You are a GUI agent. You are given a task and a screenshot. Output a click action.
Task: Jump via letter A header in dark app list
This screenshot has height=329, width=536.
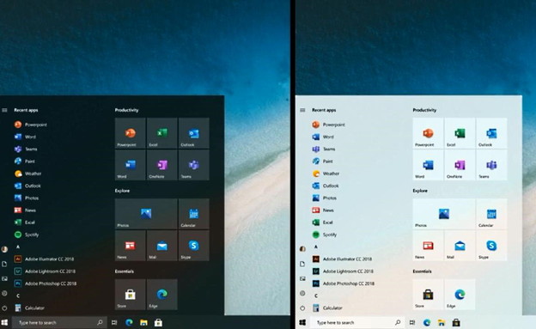[18, 247]
